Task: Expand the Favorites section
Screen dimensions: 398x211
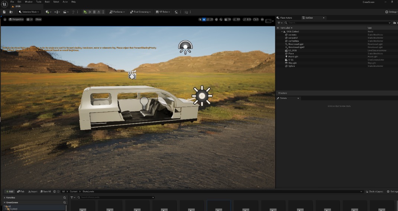Action: 4,198
